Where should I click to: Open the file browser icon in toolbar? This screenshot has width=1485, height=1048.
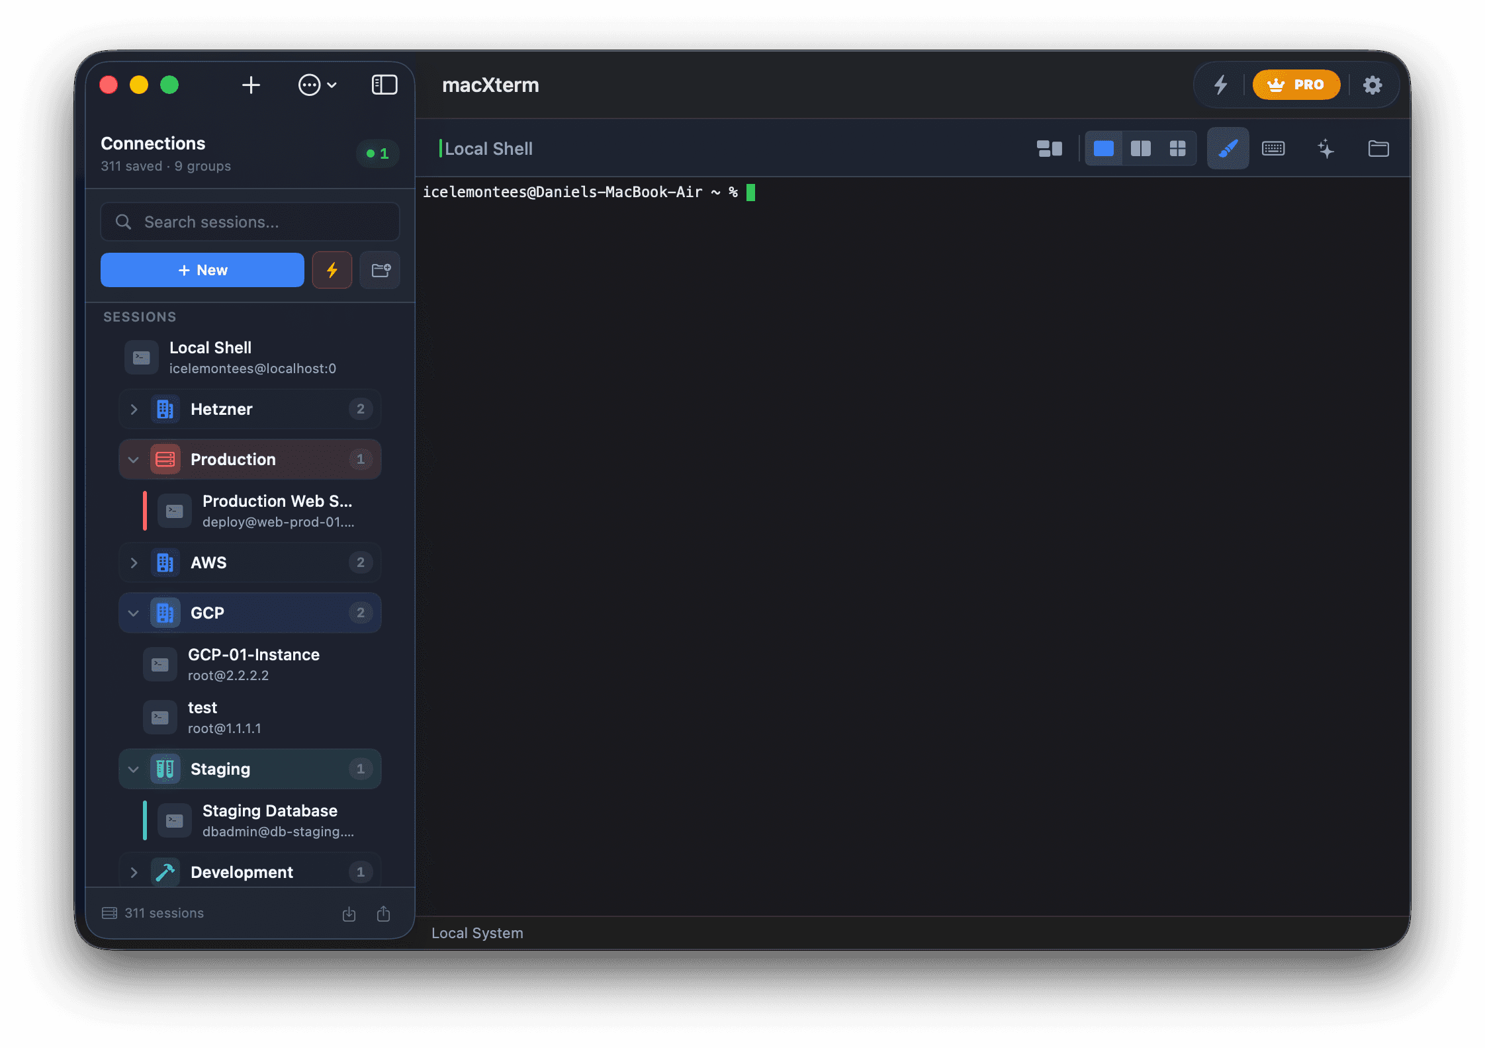(1379, 148)
